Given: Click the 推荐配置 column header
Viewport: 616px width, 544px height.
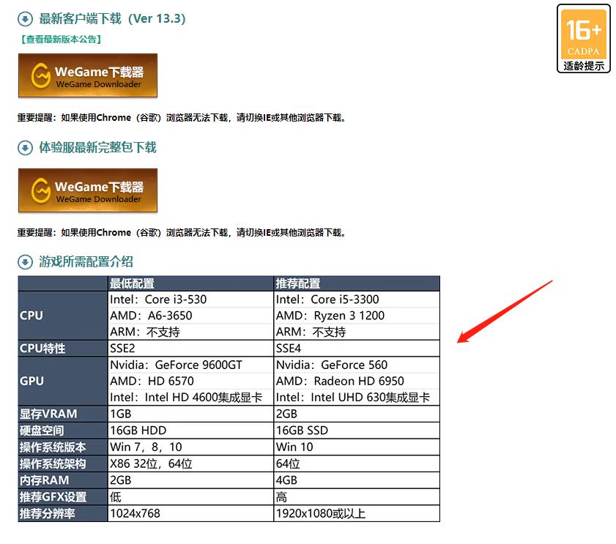Looking at the screenshot, I should click(357, 283).
